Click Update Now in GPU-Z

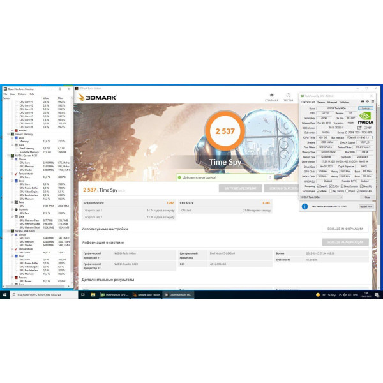[366, 207]
